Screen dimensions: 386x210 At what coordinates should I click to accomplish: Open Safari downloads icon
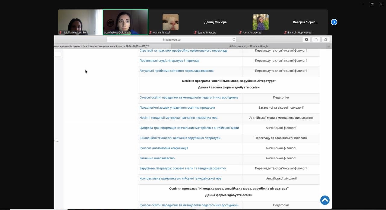(306, 40)
